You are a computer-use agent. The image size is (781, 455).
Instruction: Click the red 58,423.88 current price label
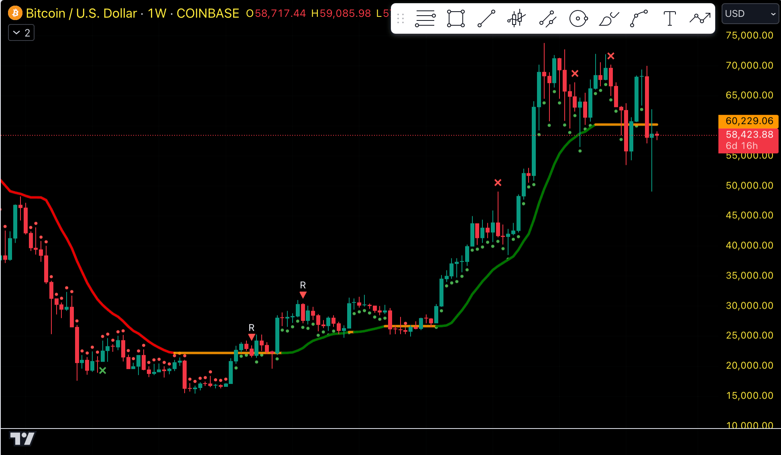pyautogui.click(x=748, y=134)
